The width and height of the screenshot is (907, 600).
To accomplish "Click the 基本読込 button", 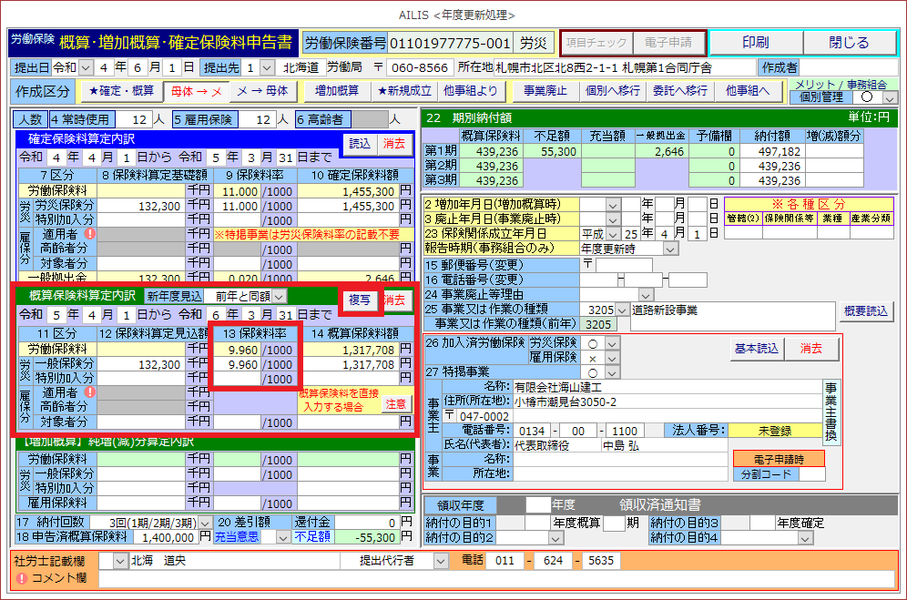I will 755,348.
